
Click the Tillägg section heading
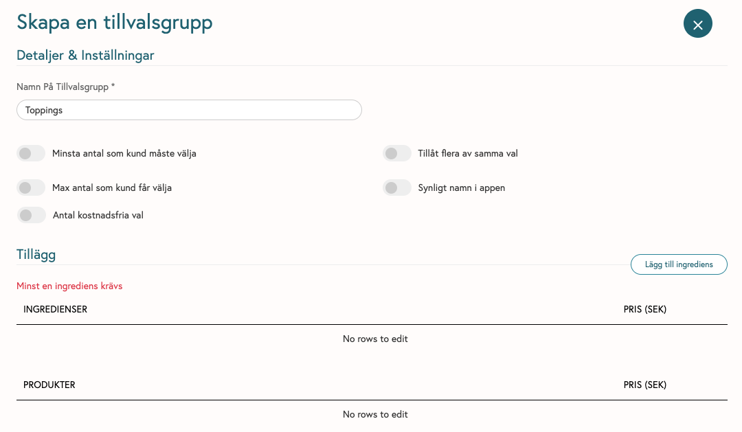pos(36,255)
